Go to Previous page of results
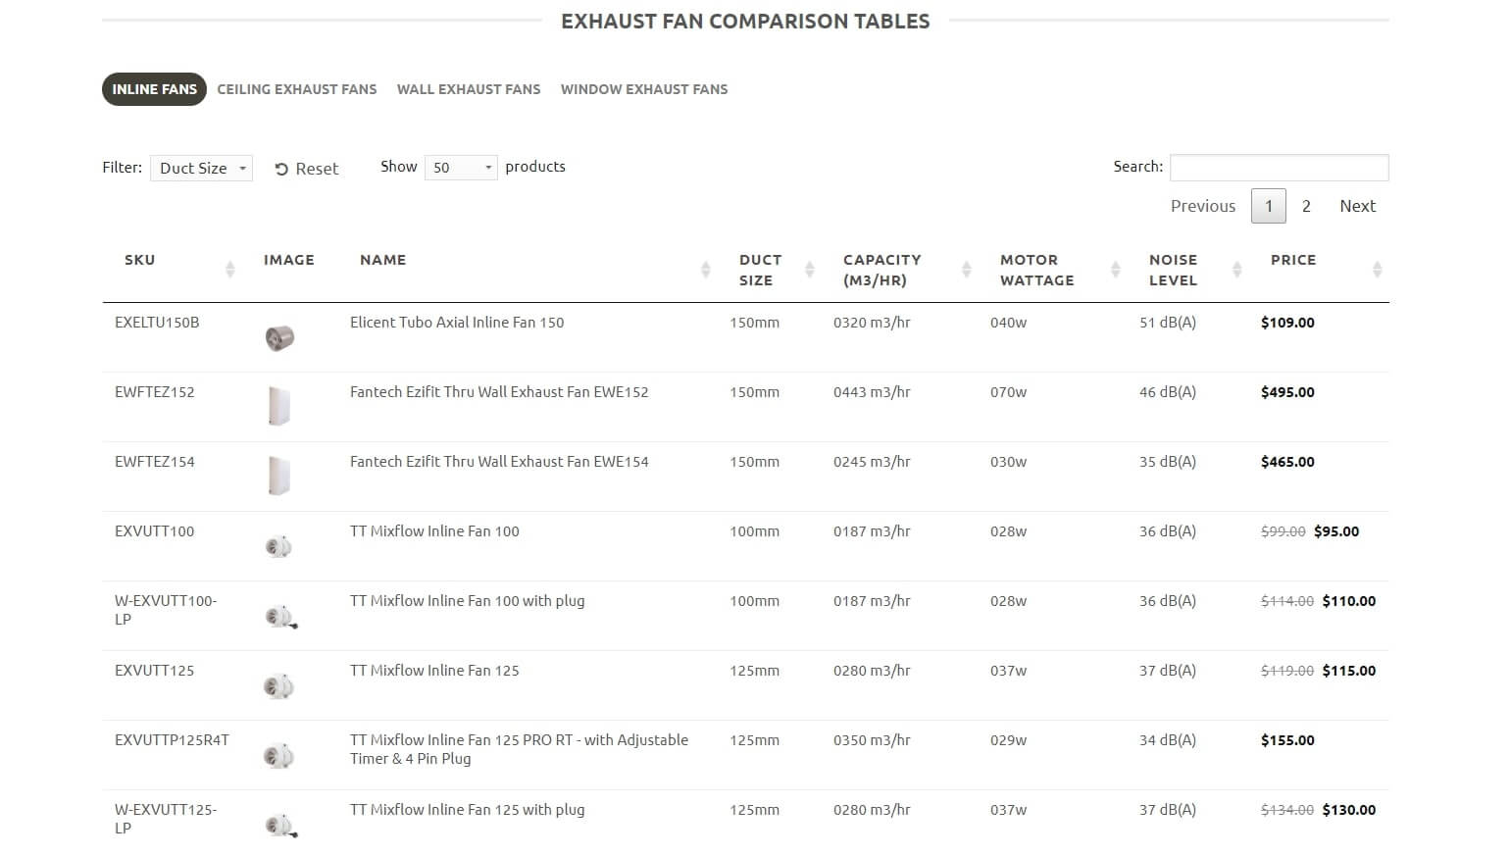This screenshot has width=1510, height=856. tap(1203, 206)
